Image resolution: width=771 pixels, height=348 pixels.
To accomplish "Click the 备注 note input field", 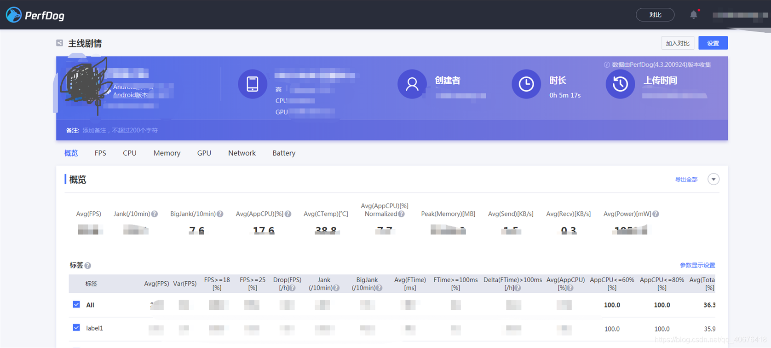I will tap(120, 130).
